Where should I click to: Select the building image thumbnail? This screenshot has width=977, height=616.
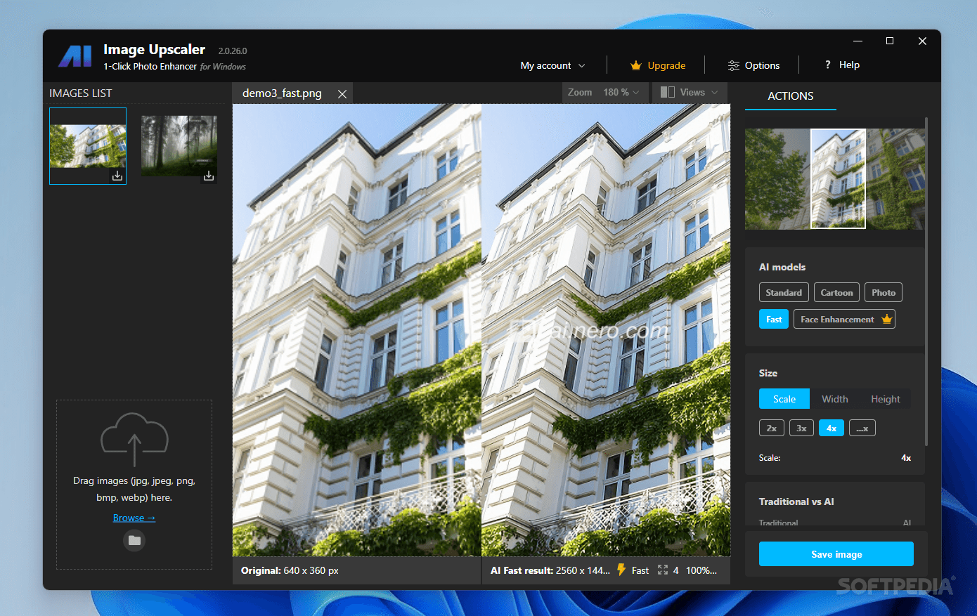click(88, 146)
